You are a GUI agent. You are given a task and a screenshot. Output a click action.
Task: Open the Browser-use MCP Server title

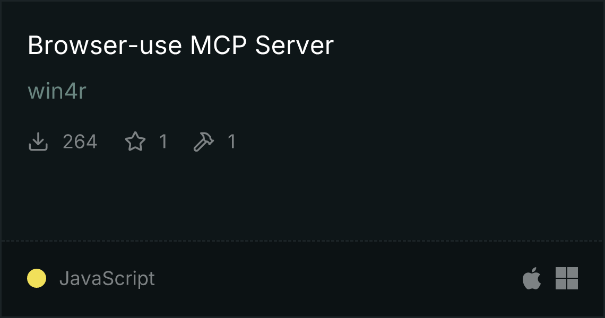click(x=180, y=45)
